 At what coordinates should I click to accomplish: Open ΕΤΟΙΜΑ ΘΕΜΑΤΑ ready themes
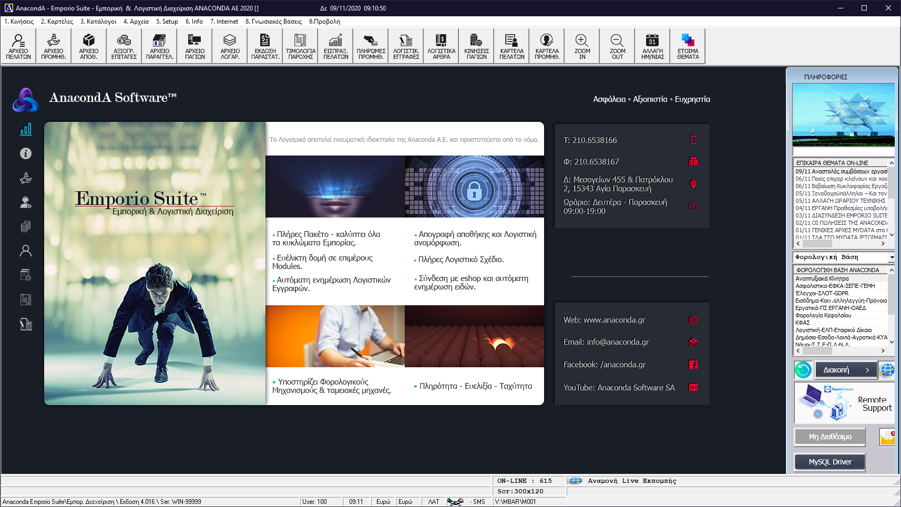tap(688, 46)
